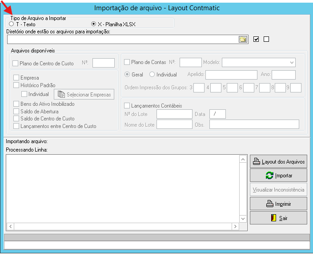313x256 pixels.
Task: Open folder browse icon for import directory
Action: pos(243,39)
